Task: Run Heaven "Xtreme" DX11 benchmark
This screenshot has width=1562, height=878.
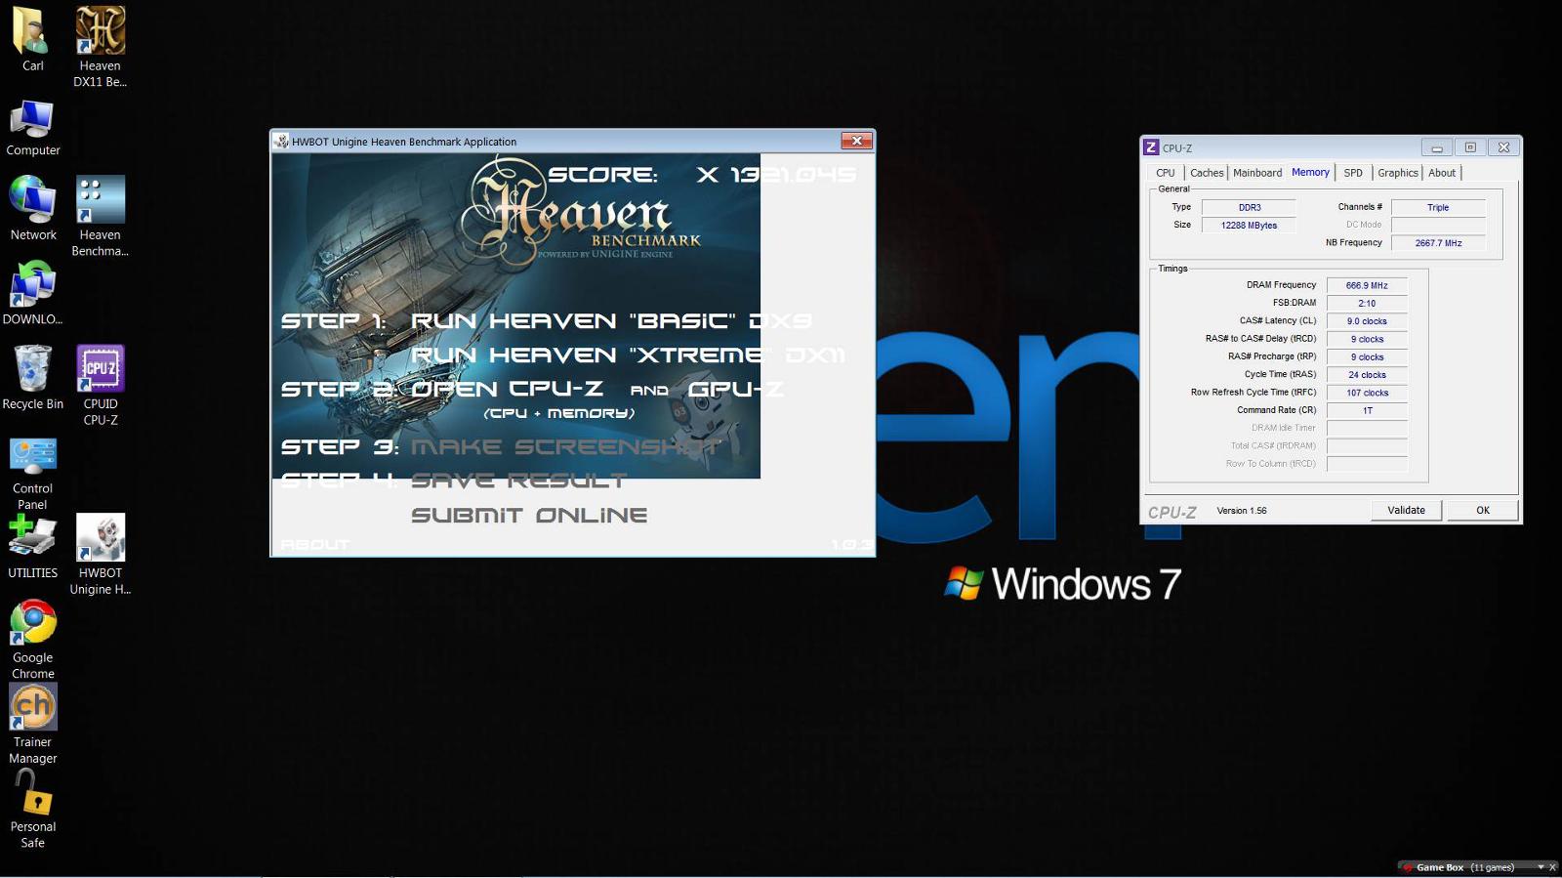Action: point(628,355)
